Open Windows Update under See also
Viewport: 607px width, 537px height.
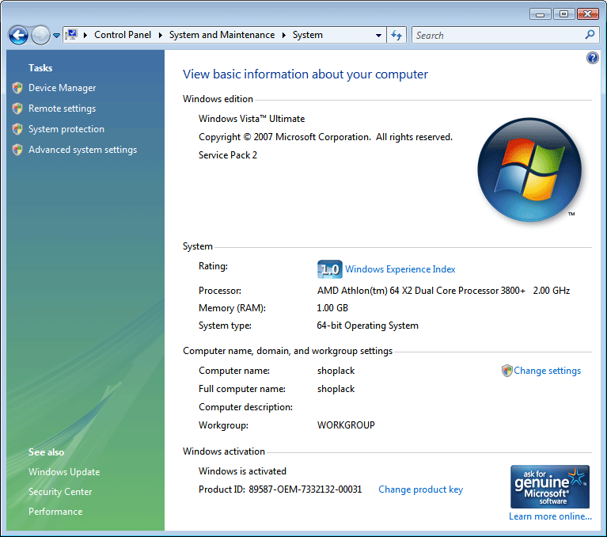[64, 472]
